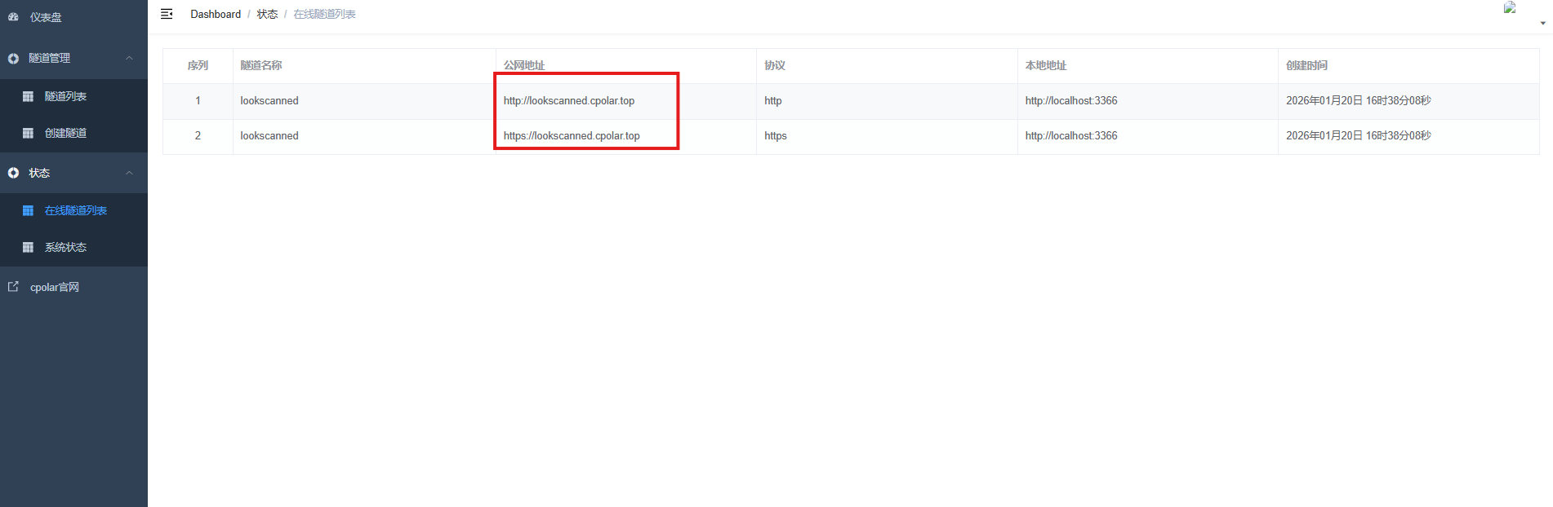
Task: Click the external link icon for cpolar官网
Action: pyautogui.click(x=13, y=287)
